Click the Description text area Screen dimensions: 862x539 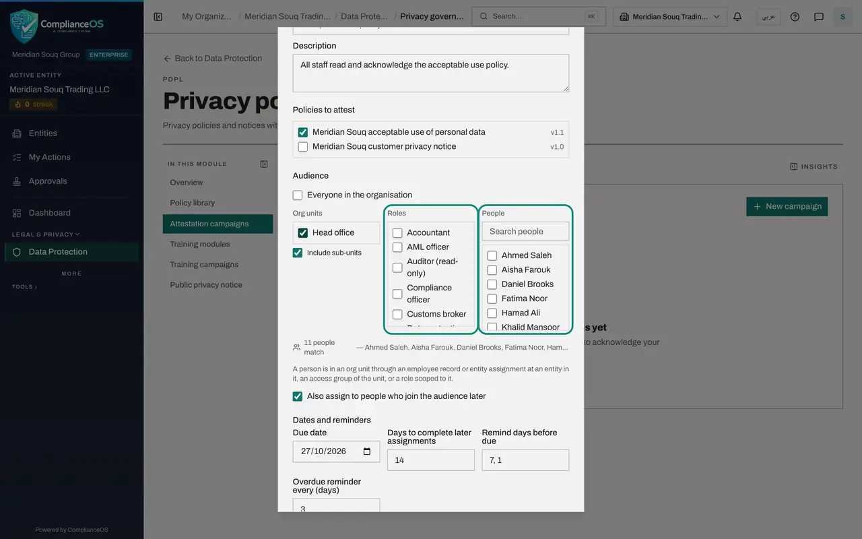[431, 73]
